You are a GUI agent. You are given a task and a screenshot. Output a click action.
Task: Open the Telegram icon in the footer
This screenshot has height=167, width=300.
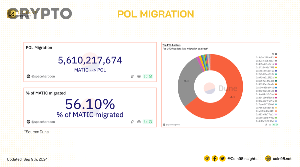[x=207, y=158]
